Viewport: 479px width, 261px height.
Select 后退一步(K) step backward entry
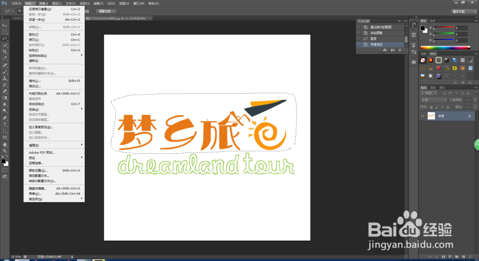click(x=54, y=20)
